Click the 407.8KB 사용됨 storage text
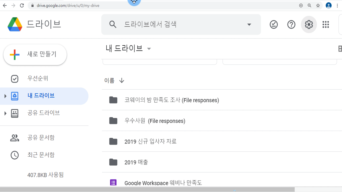Image resolution: width=342 pixels, height=192 pixels. tap(45, 175)
